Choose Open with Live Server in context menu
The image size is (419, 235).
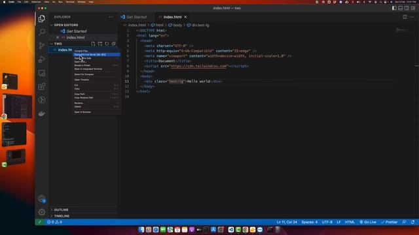pyautogui.click(x=97, y=54)
